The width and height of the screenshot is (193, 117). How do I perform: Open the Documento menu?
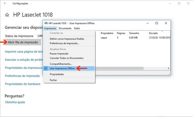[65, 28]
